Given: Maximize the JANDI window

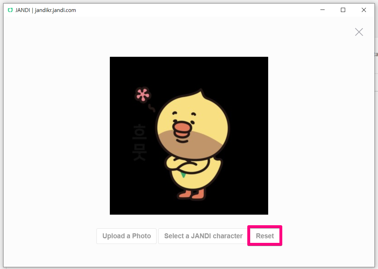Looking at the screenshot, I should click(x=343, y=10).
